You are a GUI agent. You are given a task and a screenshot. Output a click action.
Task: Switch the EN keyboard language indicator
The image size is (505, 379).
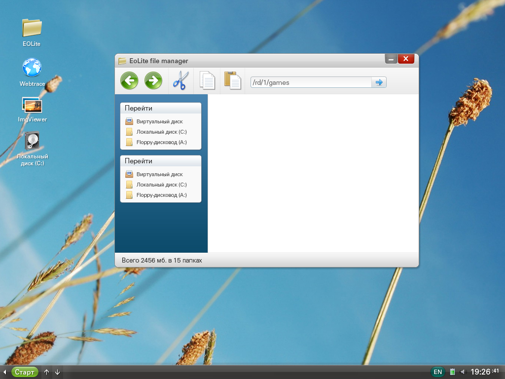pyautogui.click(x=437, y=372)
